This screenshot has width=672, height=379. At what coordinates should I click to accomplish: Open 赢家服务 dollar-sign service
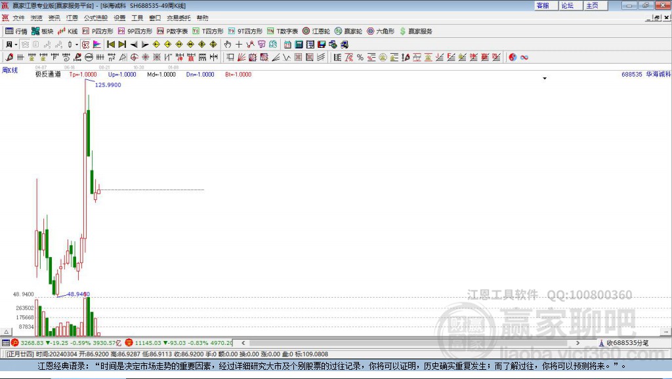(415, 31)
